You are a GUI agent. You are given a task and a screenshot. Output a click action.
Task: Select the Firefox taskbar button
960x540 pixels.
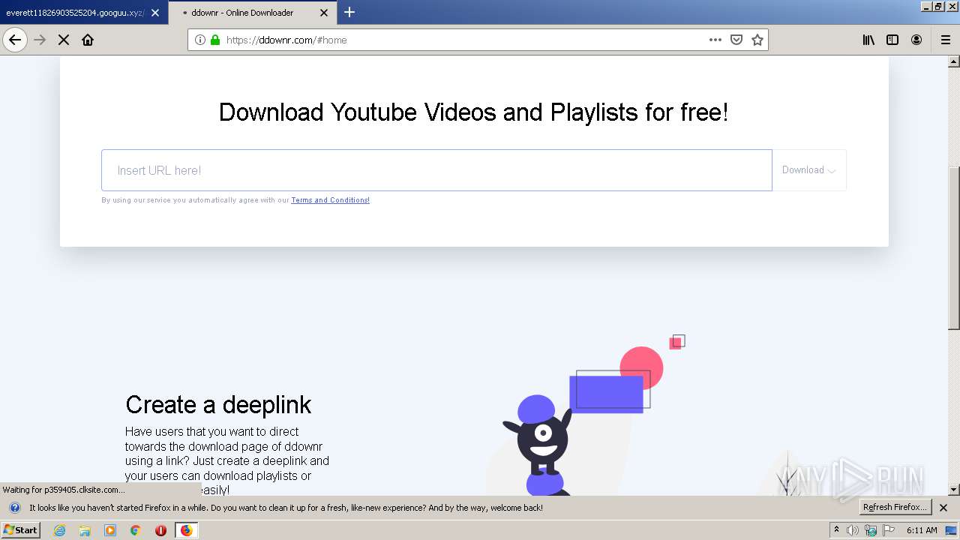(186, 530)
